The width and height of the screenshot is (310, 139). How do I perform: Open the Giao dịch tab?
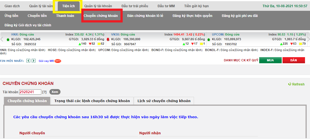click(12, 6)
